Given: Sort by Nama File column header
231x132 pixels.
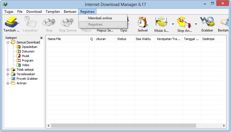Looking at the screenshot, I should (x=68, y=39).
